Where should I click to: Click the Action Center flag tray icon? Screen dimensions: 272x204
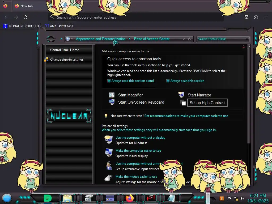pyautogui.click(x=230, y=198)
